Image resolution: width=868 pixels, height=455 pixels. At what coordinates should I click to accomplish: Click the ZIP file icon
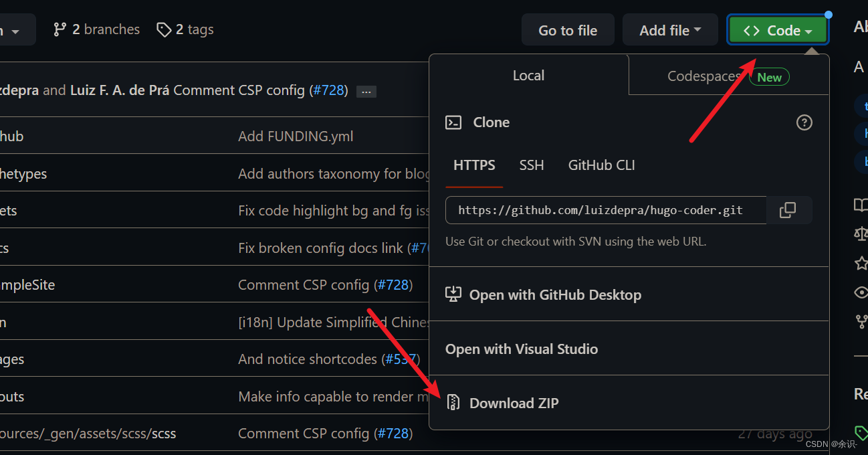pos(453,403)
